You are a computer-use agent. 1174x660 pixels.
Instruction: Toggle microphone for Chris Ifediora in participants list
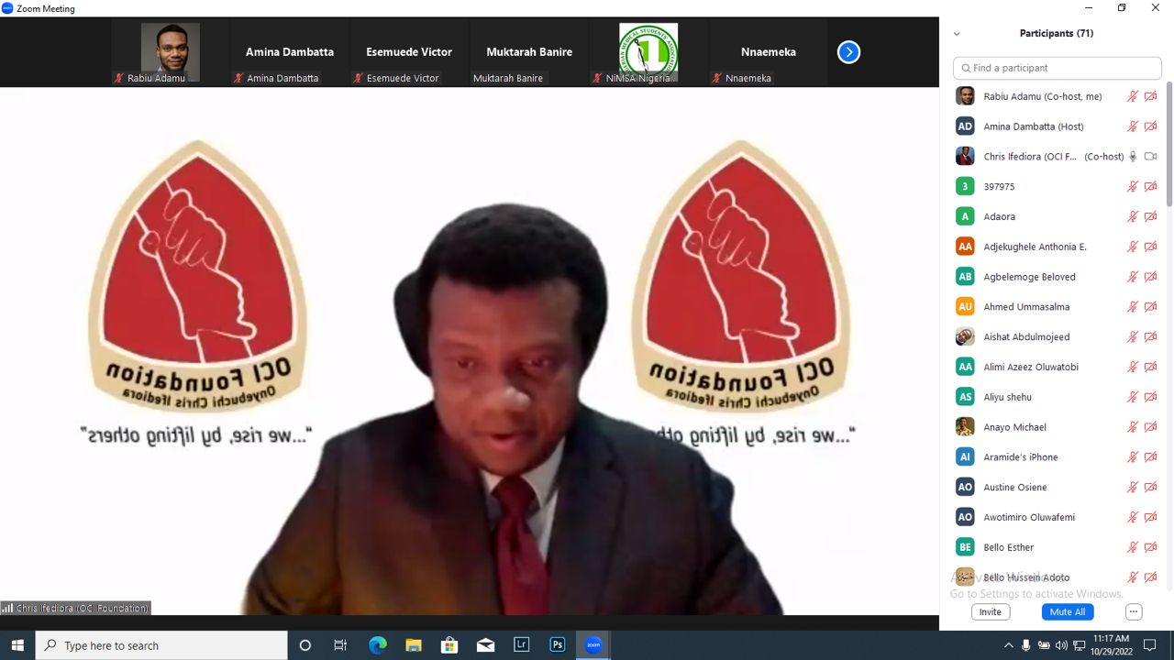coord(1133,157)
